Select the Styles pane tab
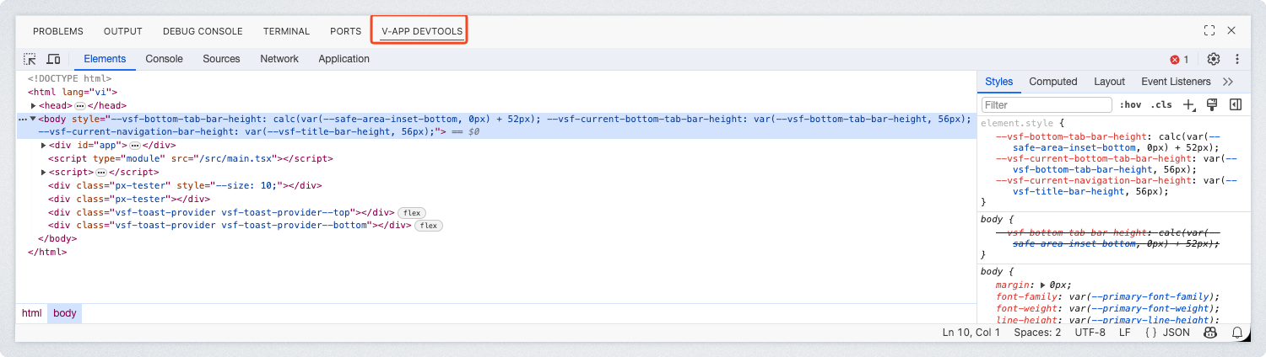 tap(998, 82)
